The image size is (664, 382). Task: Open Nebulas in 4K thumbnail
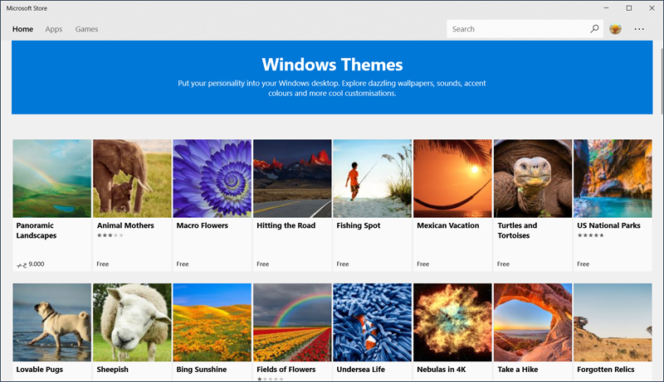point(452,322)
